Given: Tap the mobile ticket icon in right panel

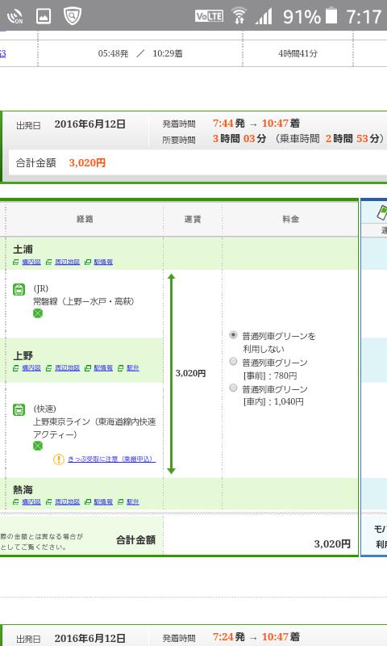Looking at the screenshot, I should pyautogui.click(x=382, y=212).
